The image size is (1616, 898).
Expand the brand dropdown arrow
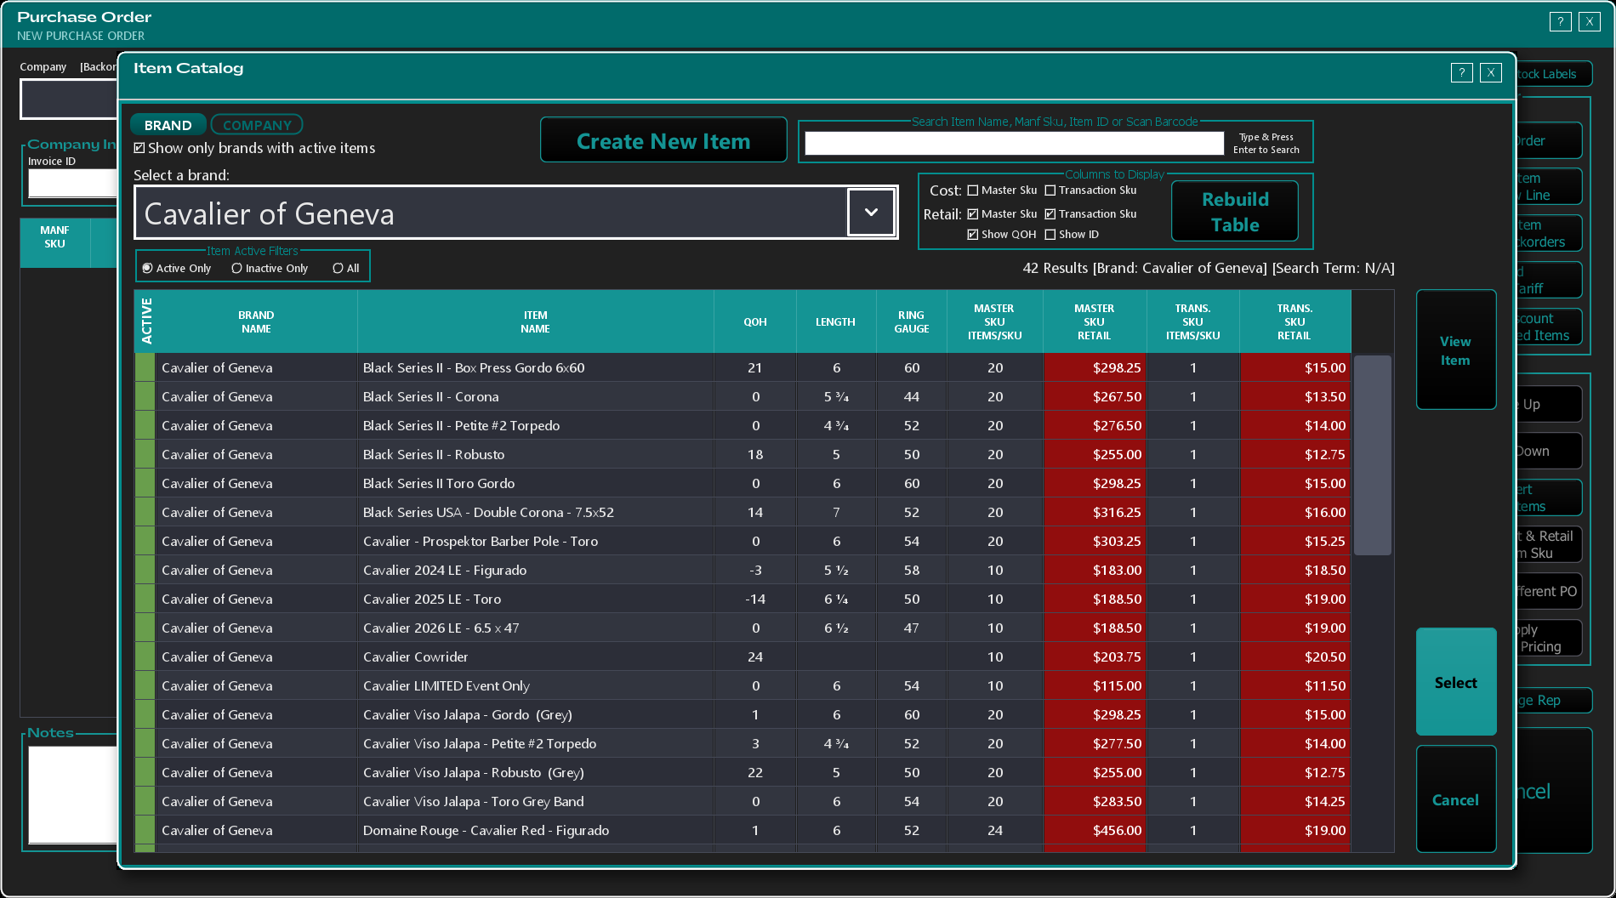pos(871,213)
